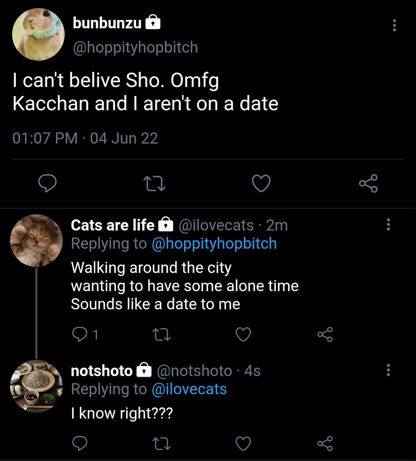Open the more options menu on notshoto's reply
Viewport: 416px width, 461px height.
click(x=389, y=370)
